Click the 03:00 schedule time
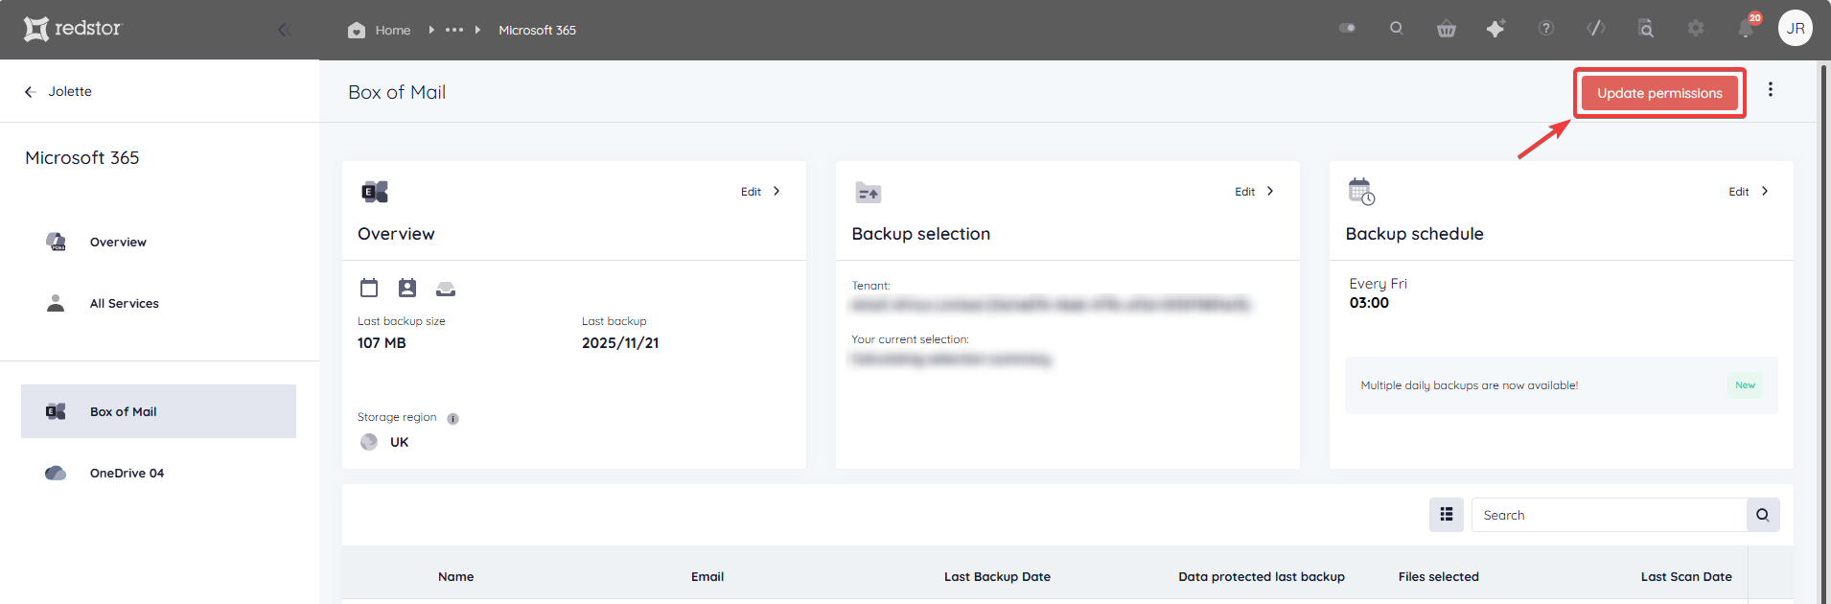The image size is (1831, 604). (x=1369, y=303)
